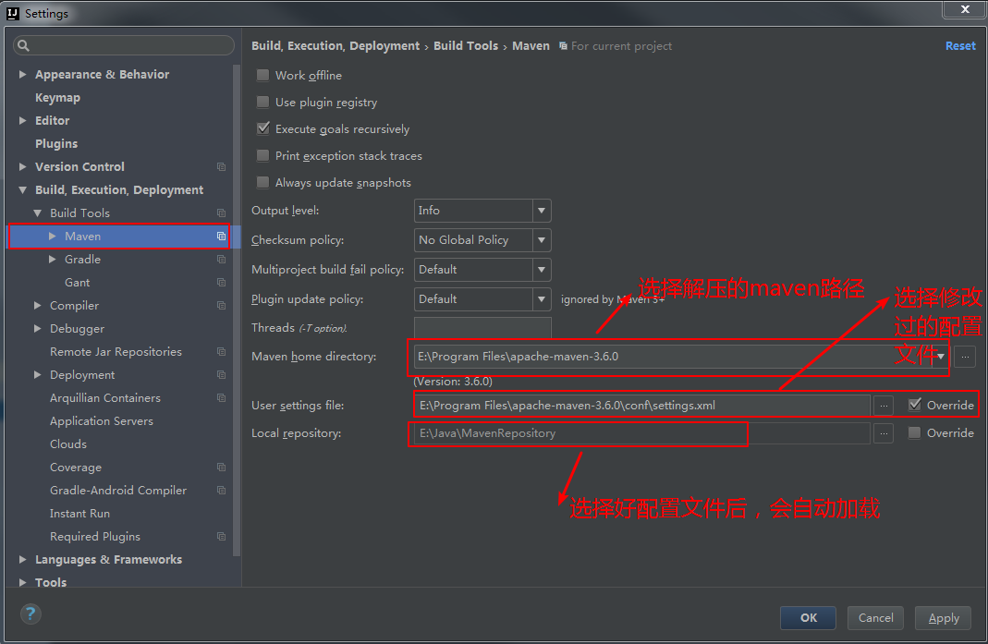This screenshot has width=988, height=644.
Task: Click the Local repository path field
Action: click(641, 433)
